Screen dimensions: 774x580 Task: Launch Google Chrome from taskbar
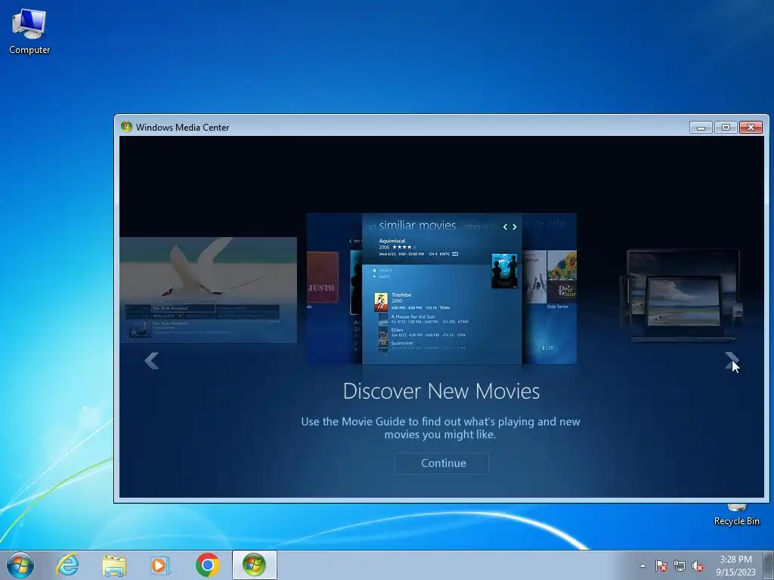point(207,565)
